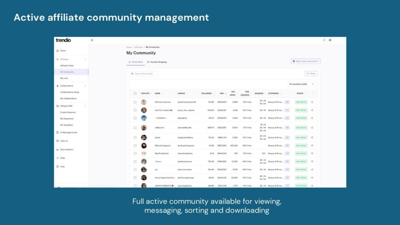Image resolution: width=400 pixels, height=225 pixels.
Task: Sort the table by GMV column arrow
Action: pos(226,93)
